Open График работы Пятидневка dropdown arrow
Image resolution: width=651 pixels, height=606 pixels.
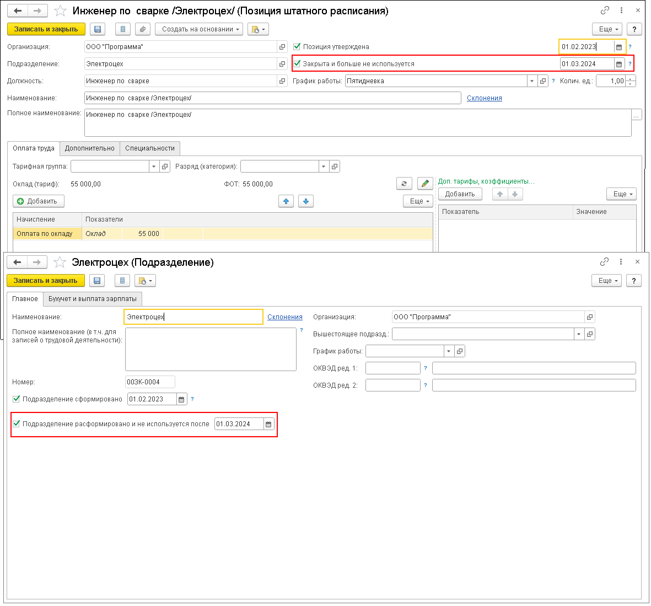pos(532,81)
